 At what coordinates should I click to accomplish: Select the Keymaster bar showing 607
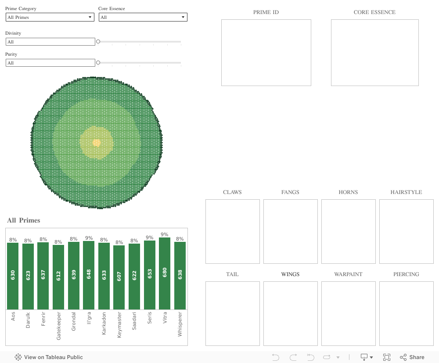pos(119,277)
